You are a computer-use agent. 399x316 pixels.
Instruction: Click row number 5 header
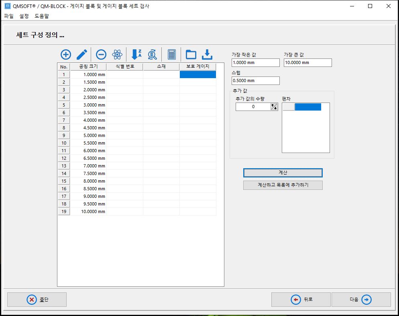[64, 105]
